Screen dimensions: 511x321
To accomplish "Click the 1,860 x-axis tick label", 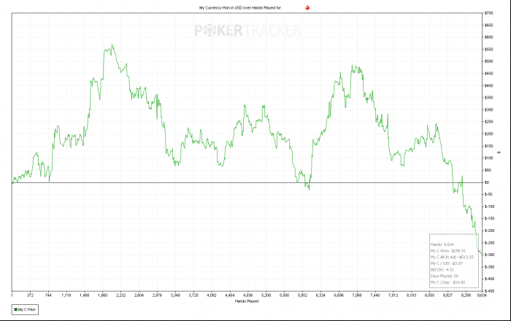I will (103, 295).
